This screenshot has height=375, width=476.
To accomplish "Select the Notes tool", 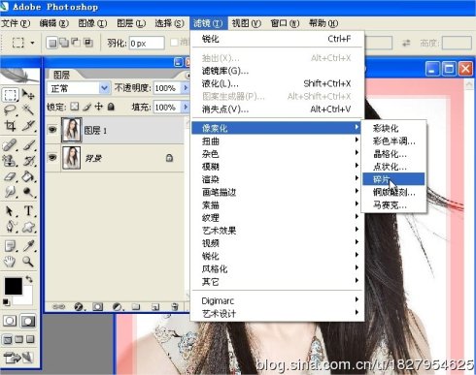I will click(x=11, y=246).
